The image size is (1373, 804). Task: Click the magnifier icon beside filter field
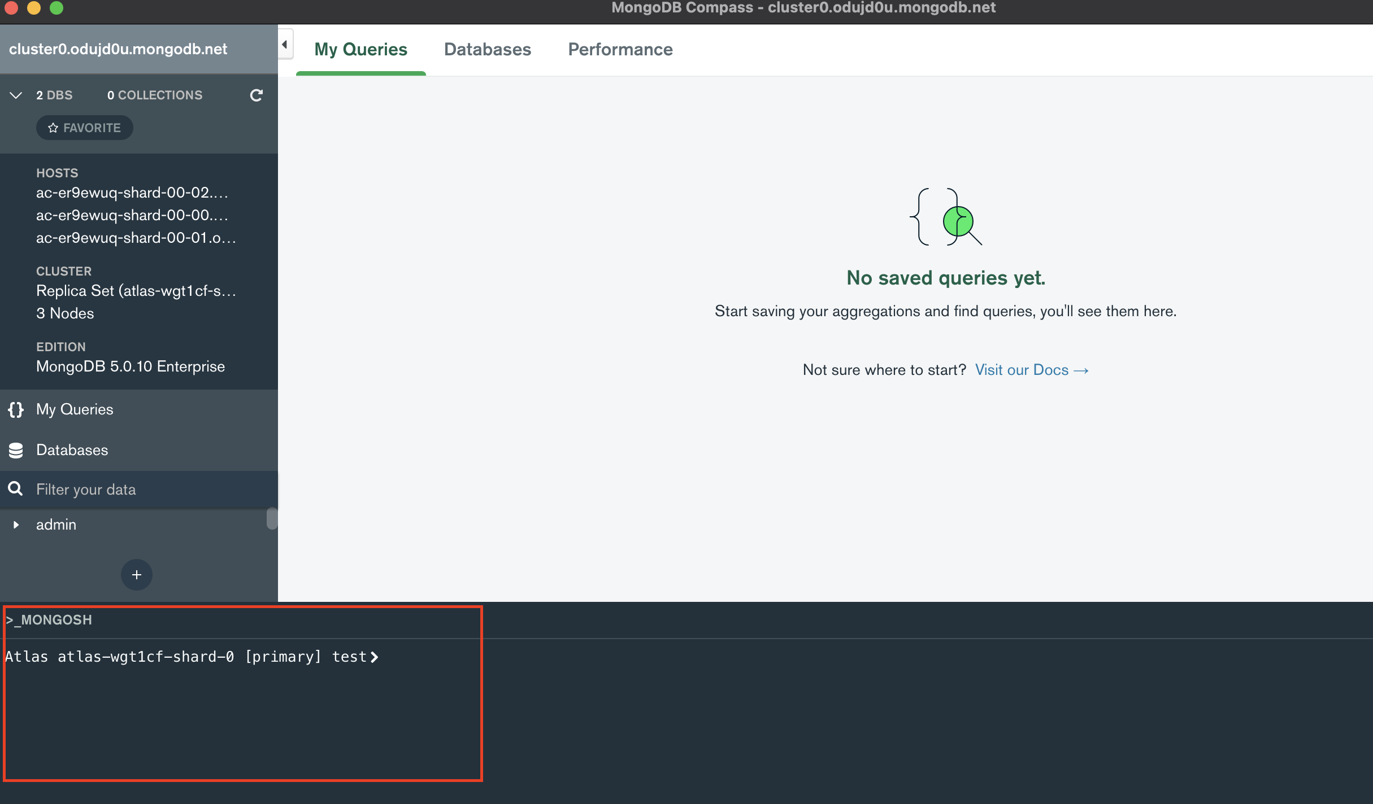click(x=16, y=489)
